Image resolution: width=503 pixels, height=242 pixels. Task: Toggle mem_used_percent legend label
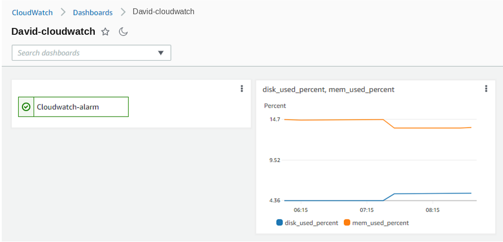381,223
